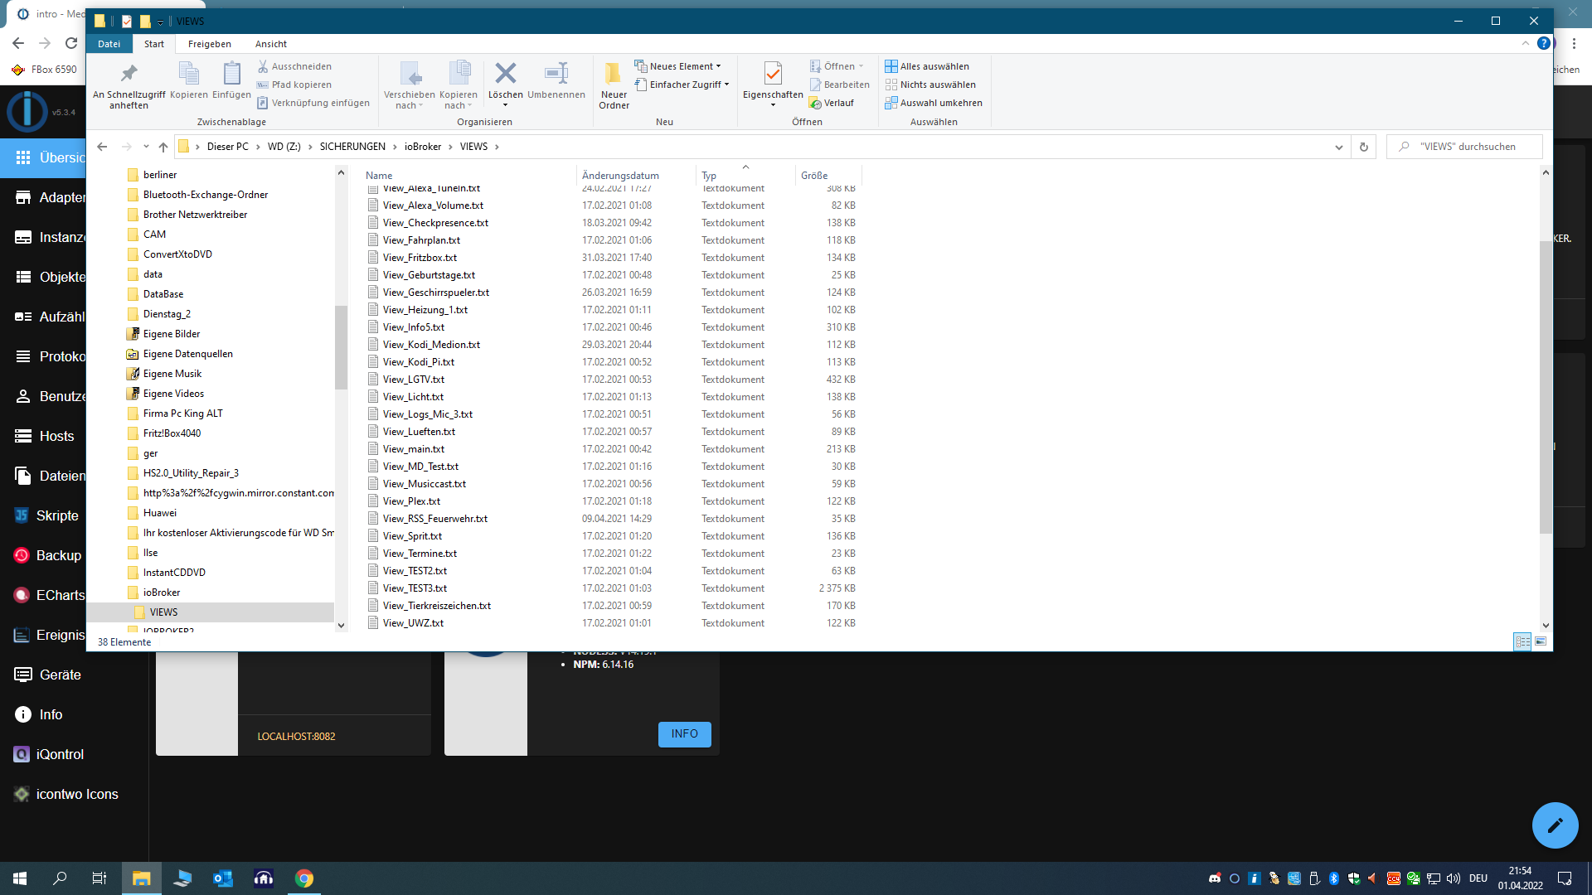Open the Freigeben ribbon tab
Screen dimensions: 1592x895
(x=210, y=44)
